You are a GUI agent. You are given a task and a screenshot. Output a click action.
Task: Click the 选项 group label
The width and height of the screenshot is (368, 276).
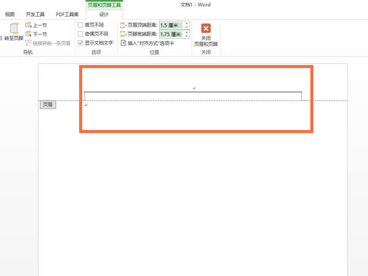pyautogui.click(x=96, y=52)
